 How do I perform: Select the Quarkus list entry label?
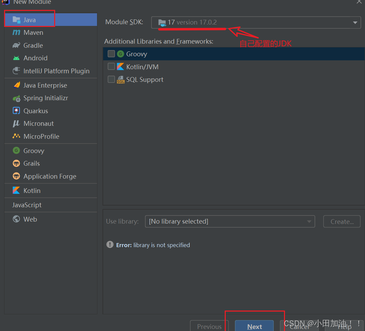36,111
